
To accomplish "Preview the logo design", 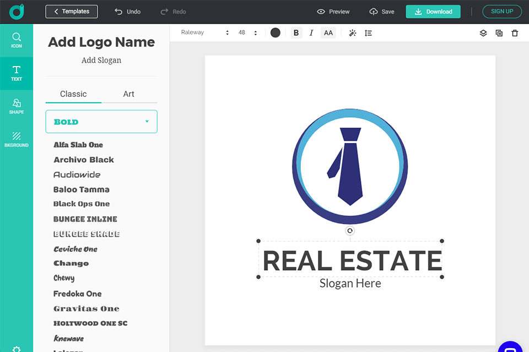I will click(333, 12).
